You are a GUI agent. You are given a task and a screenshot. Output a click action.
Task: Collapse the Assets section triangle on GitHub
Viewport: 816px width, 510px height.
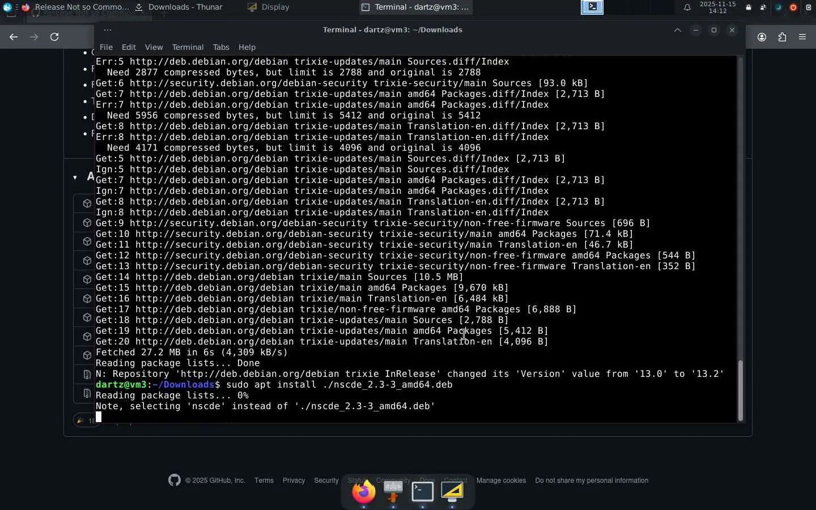(x=75, y=177)
